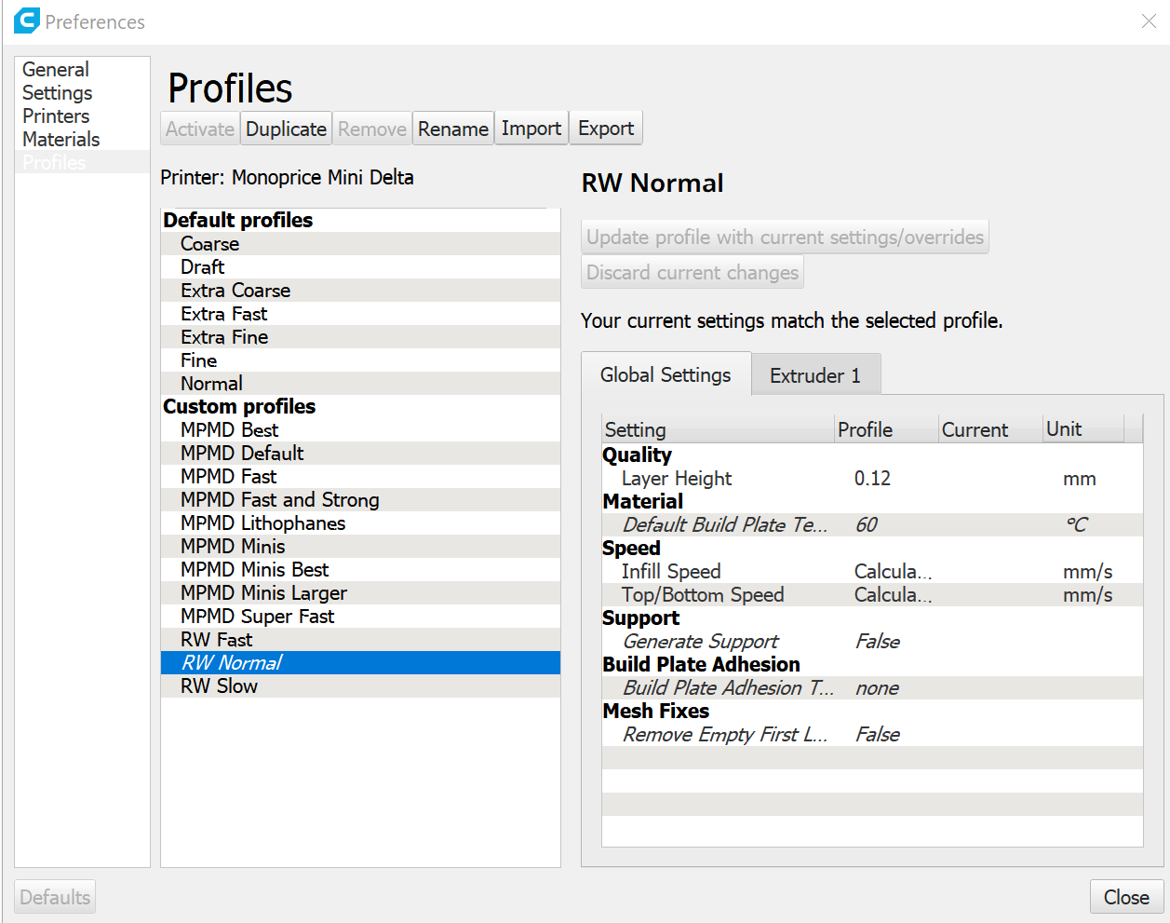Click Discard current changes button
This screenshot has height=923, width=1170.
[x=693, y=272]
